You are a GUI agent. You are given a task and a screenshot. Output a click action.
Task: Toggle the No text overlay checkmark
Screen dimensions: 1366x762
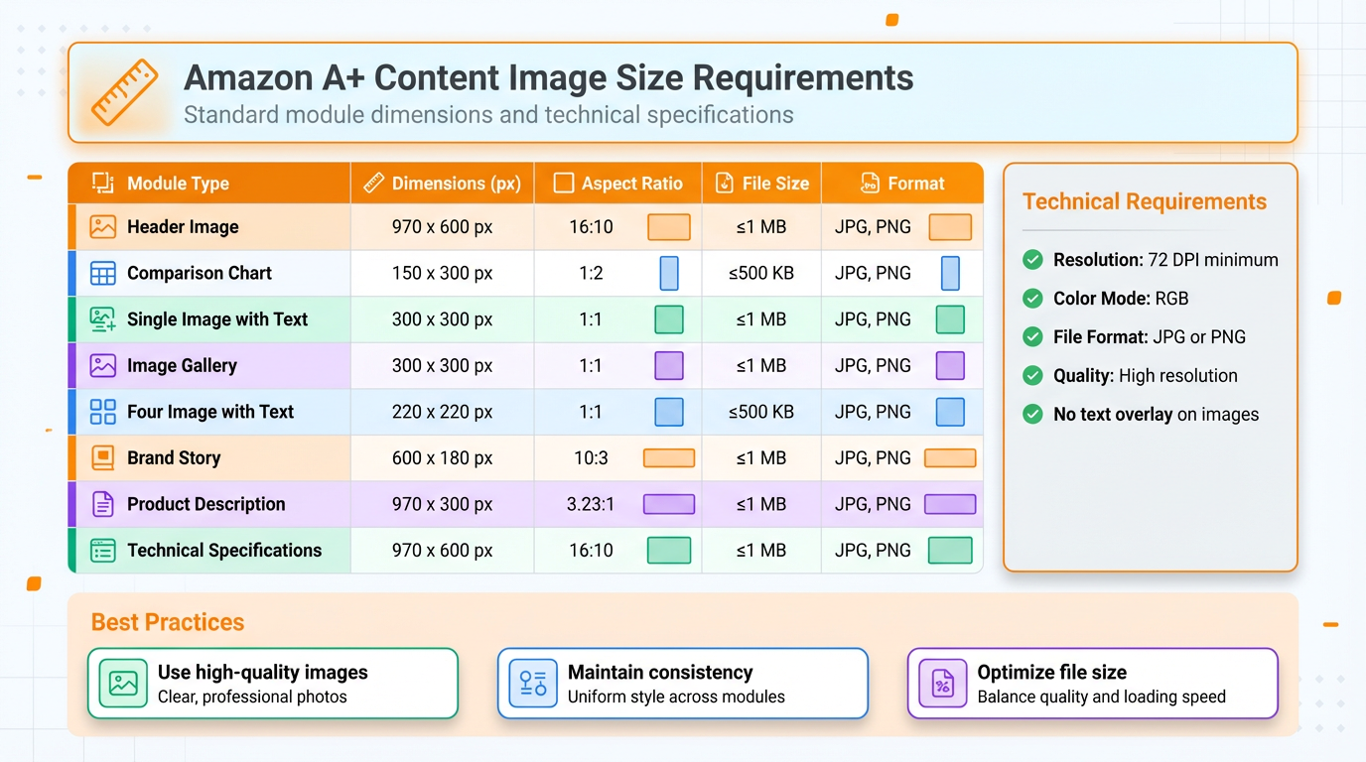(x=1031, y=414)
